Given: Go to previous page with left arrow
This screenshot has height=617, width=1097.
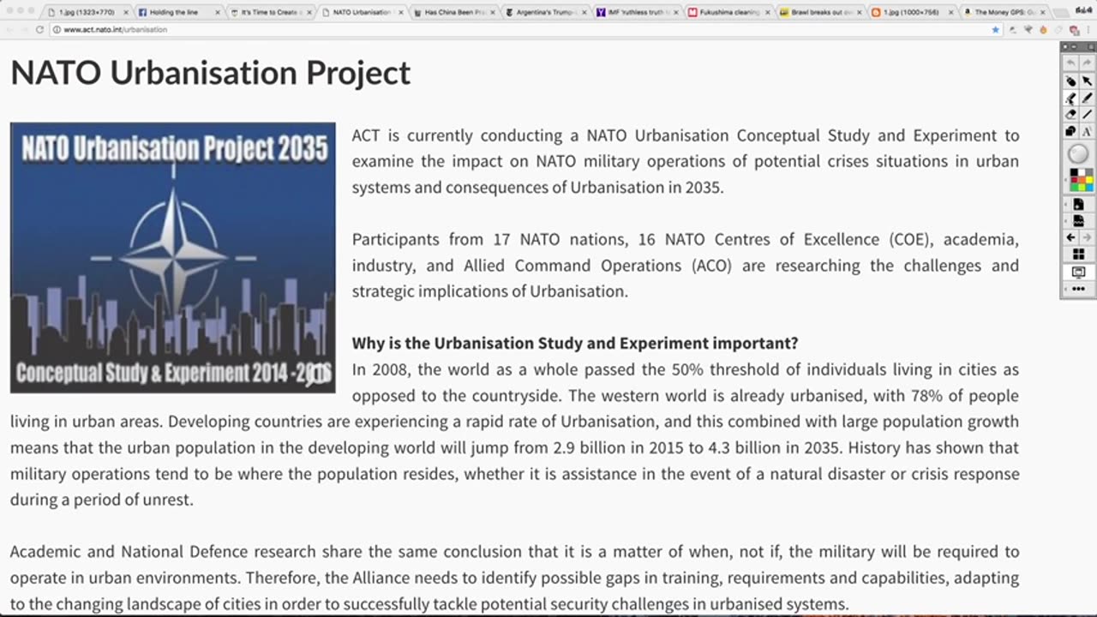Looking at the screenshot, I should point(1070,237).
